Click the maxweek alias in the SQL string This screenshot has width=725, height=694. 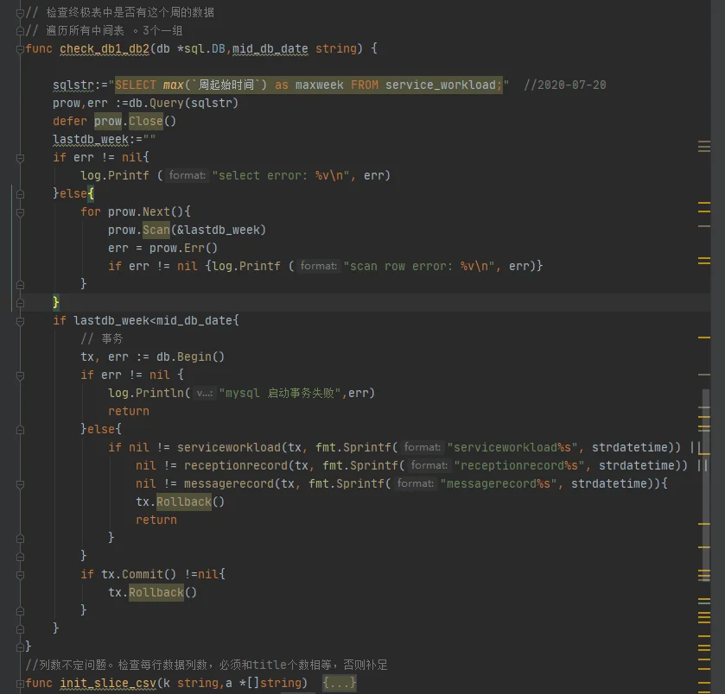[319, 85]
